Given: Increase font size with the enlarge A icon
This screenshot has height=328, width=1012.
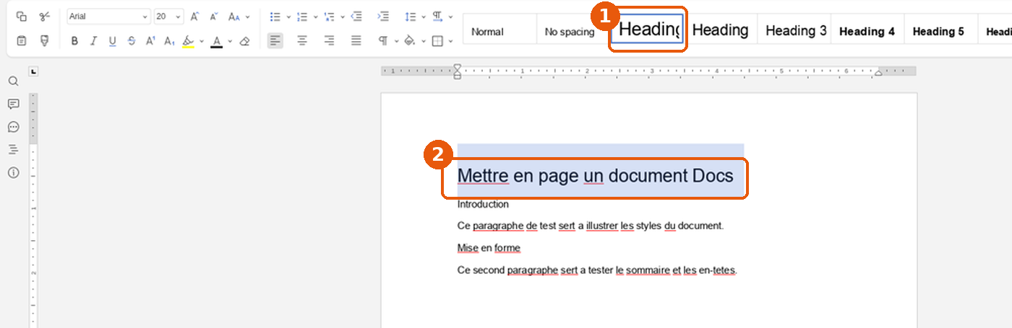Looking at the screenshot, I should (x=194, y=17).
